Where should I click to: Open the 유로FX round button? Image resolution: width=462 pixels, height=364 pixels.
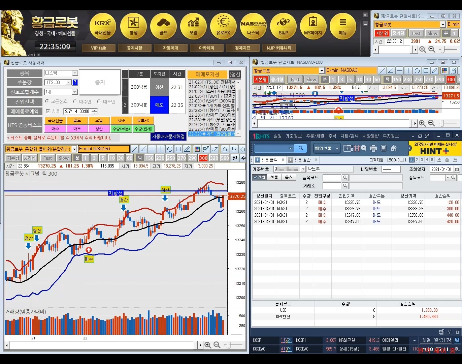[x=223, y=26]
